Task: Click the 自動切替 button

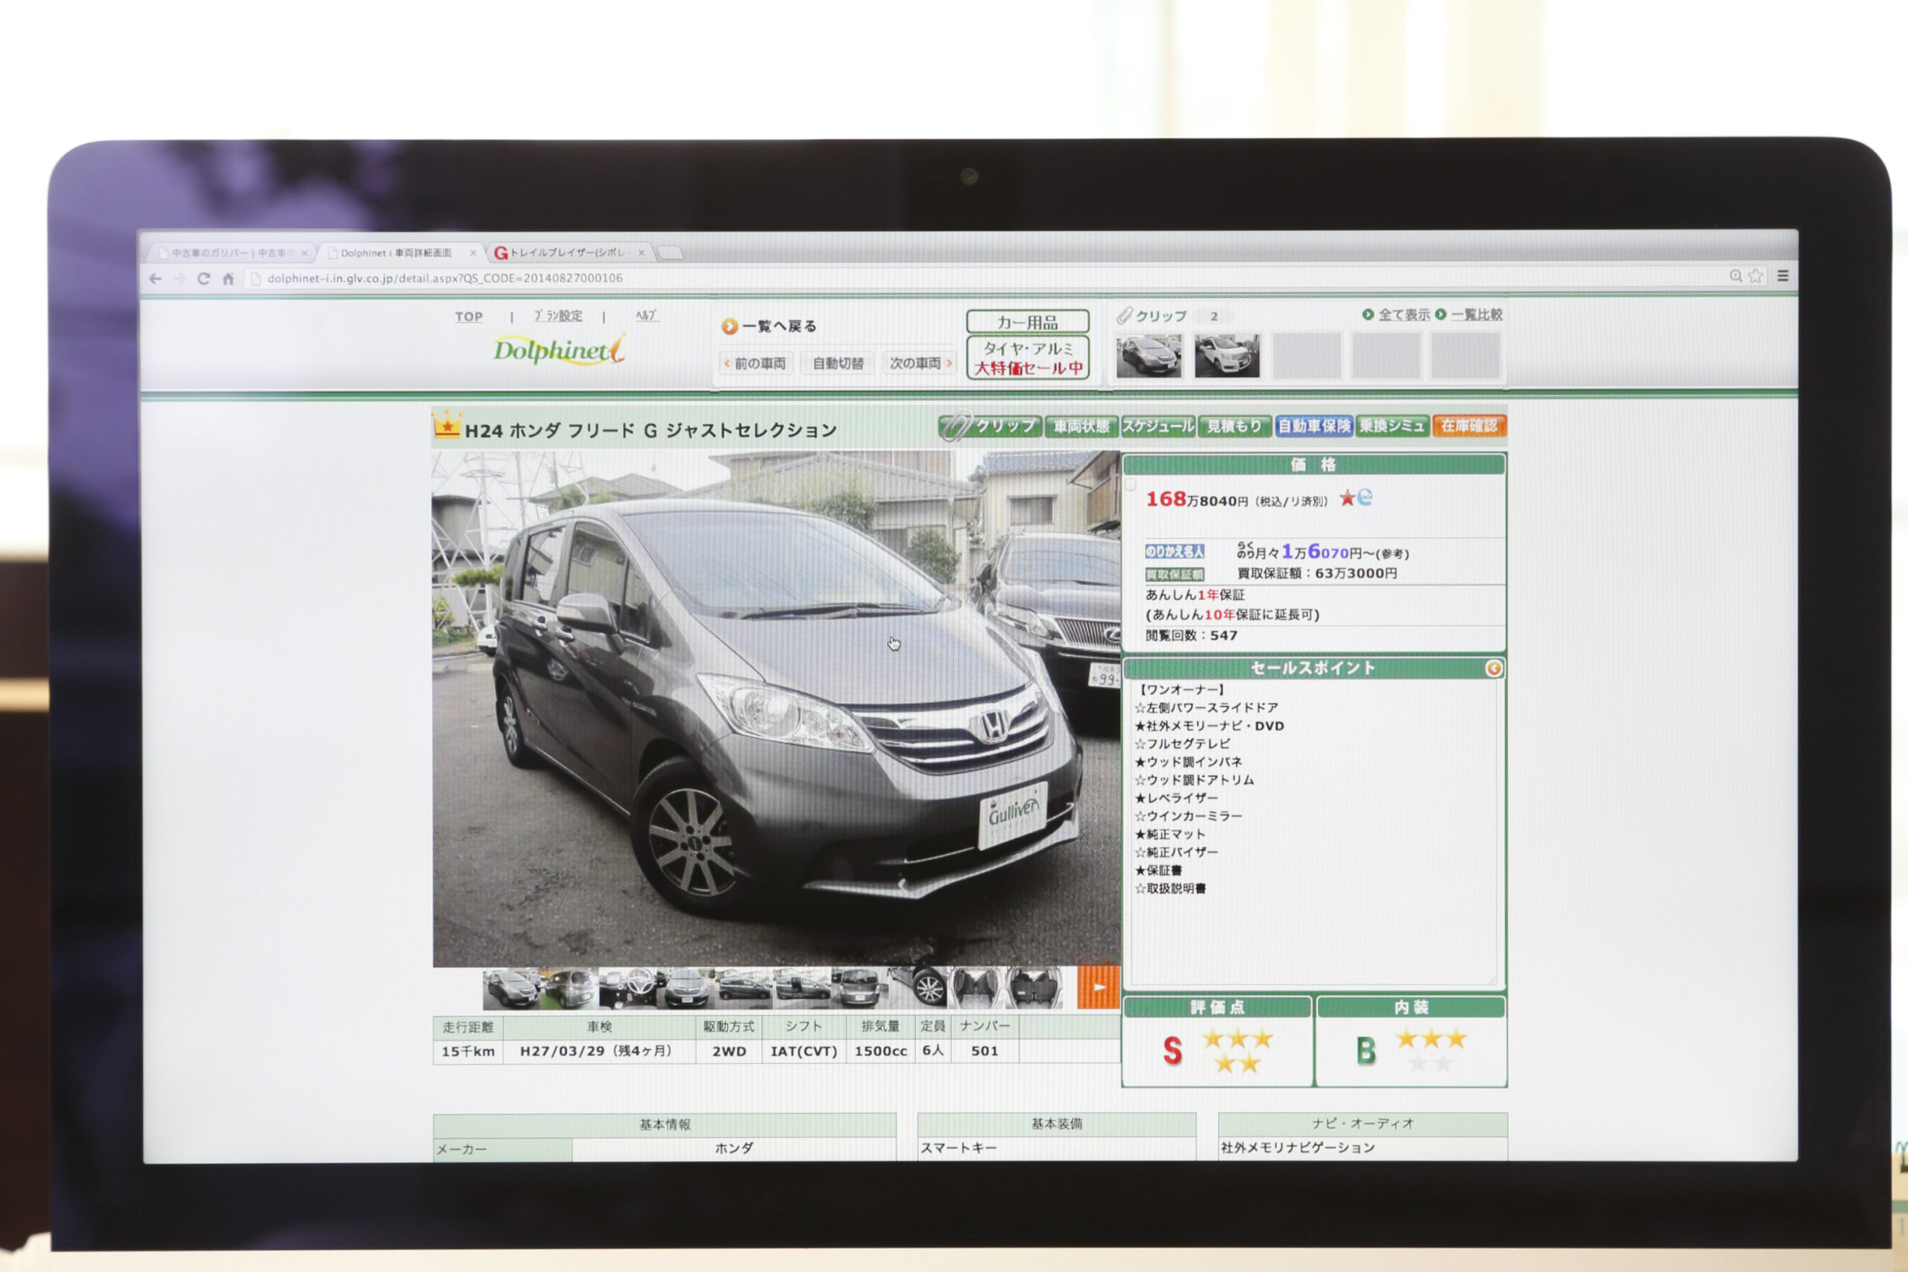Action: click(838, 364)
